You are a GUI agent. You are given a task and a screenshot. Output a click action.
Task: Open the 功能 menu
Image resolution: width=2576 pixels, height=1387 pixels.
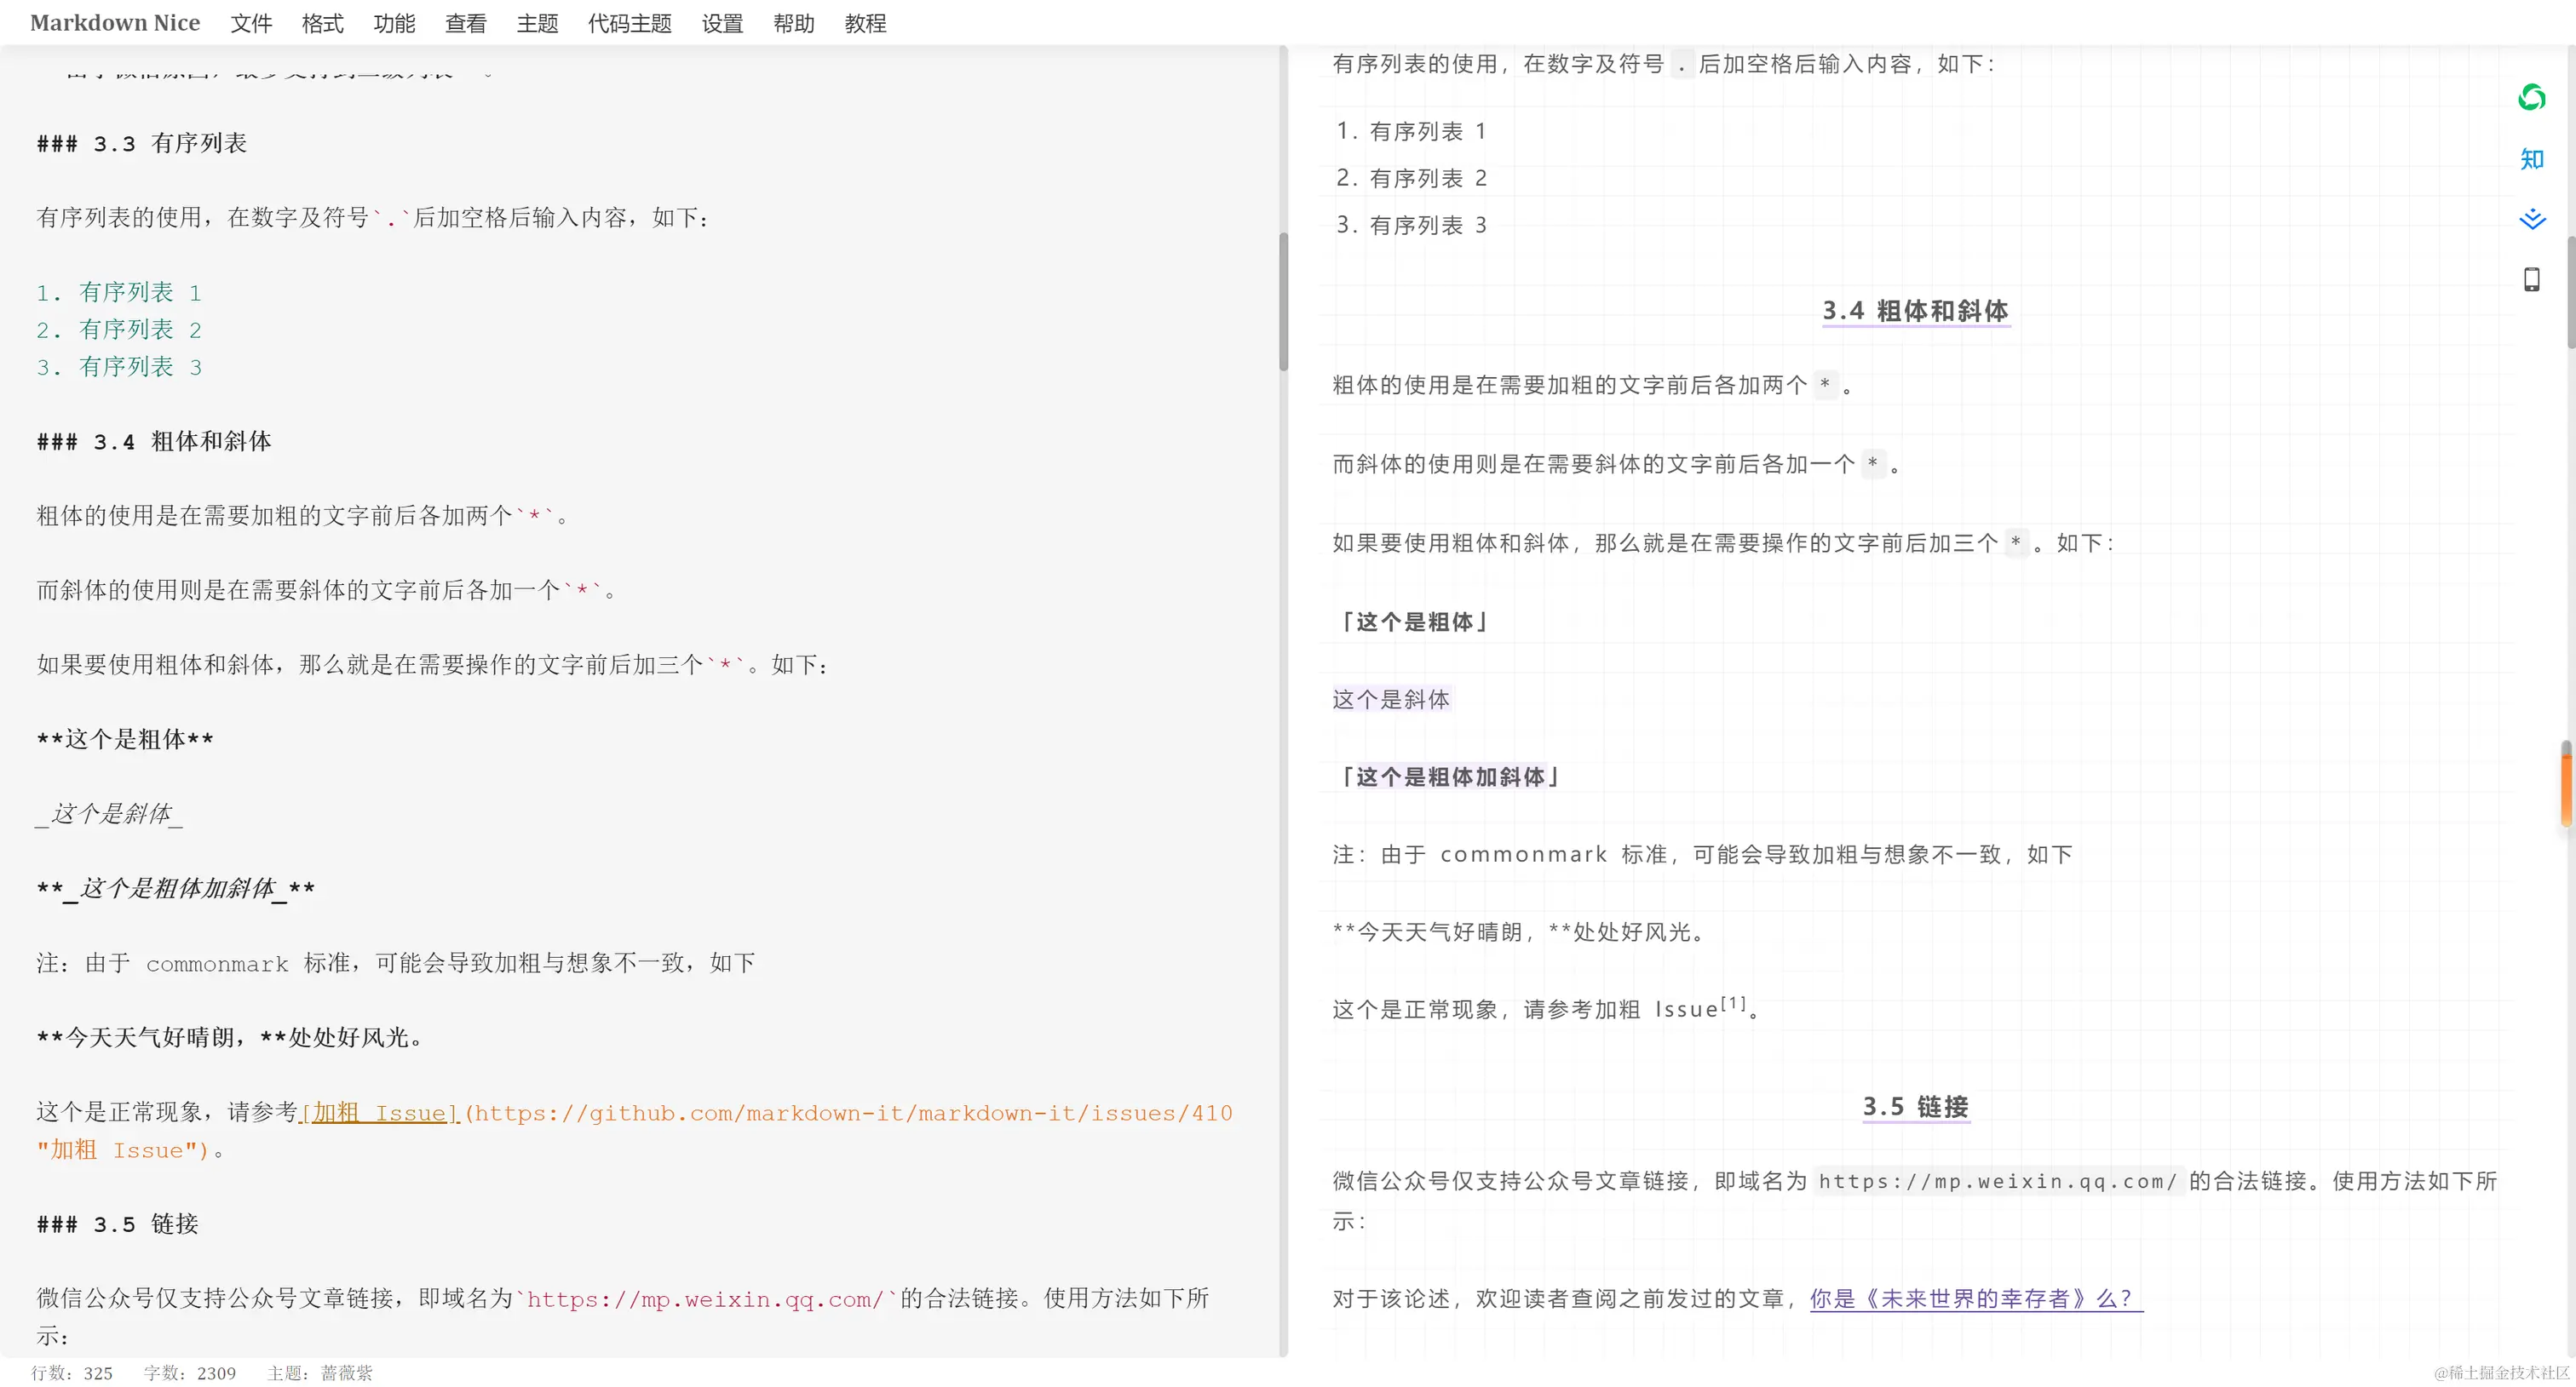click(x=394, y=23)
